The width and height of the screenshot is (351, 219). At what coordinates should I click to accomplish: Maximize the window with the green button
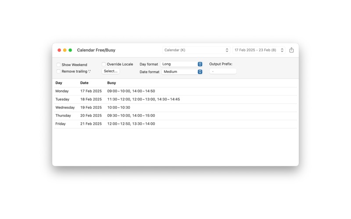pyautogui.click(x=70, y=50)
